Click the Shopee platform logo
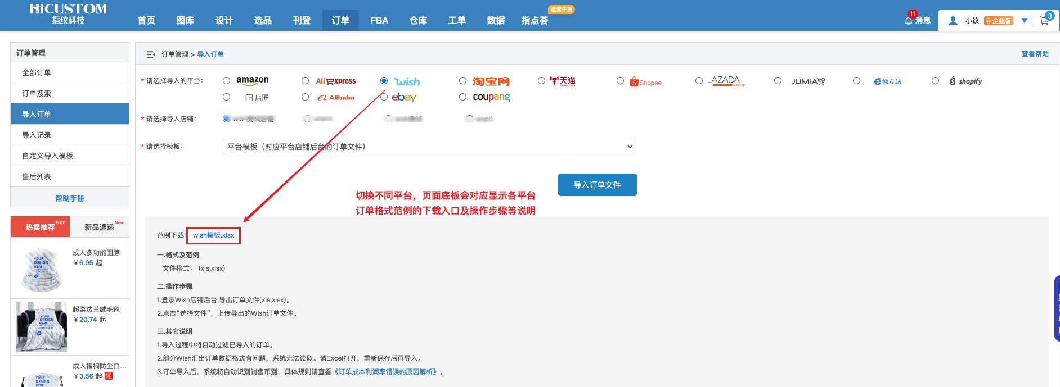Viewport: 1060px width, 387px height. coord(645,82)
